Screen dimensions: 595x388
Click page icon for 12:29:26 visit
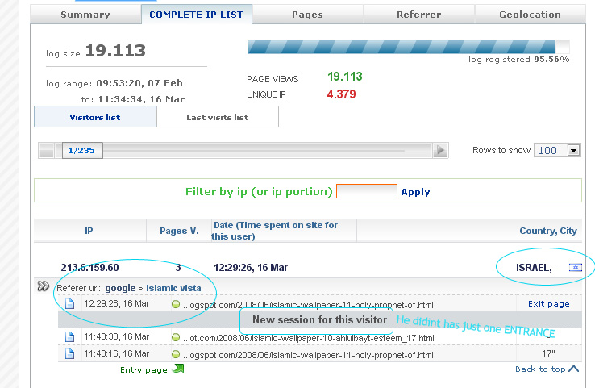point(70,304)
